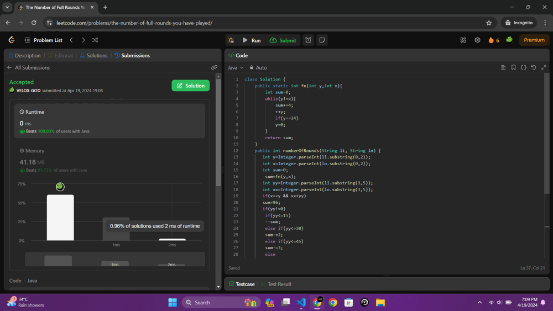
Task: Open the Testcase tab
Action: (242, 284)
